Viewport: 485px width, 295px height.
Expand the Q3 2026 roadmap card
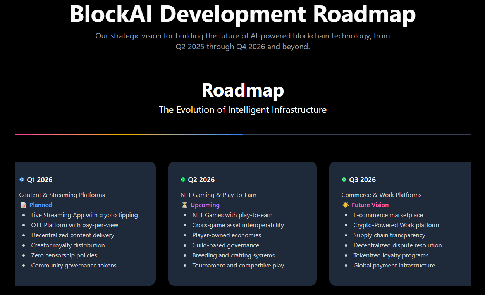400,223
